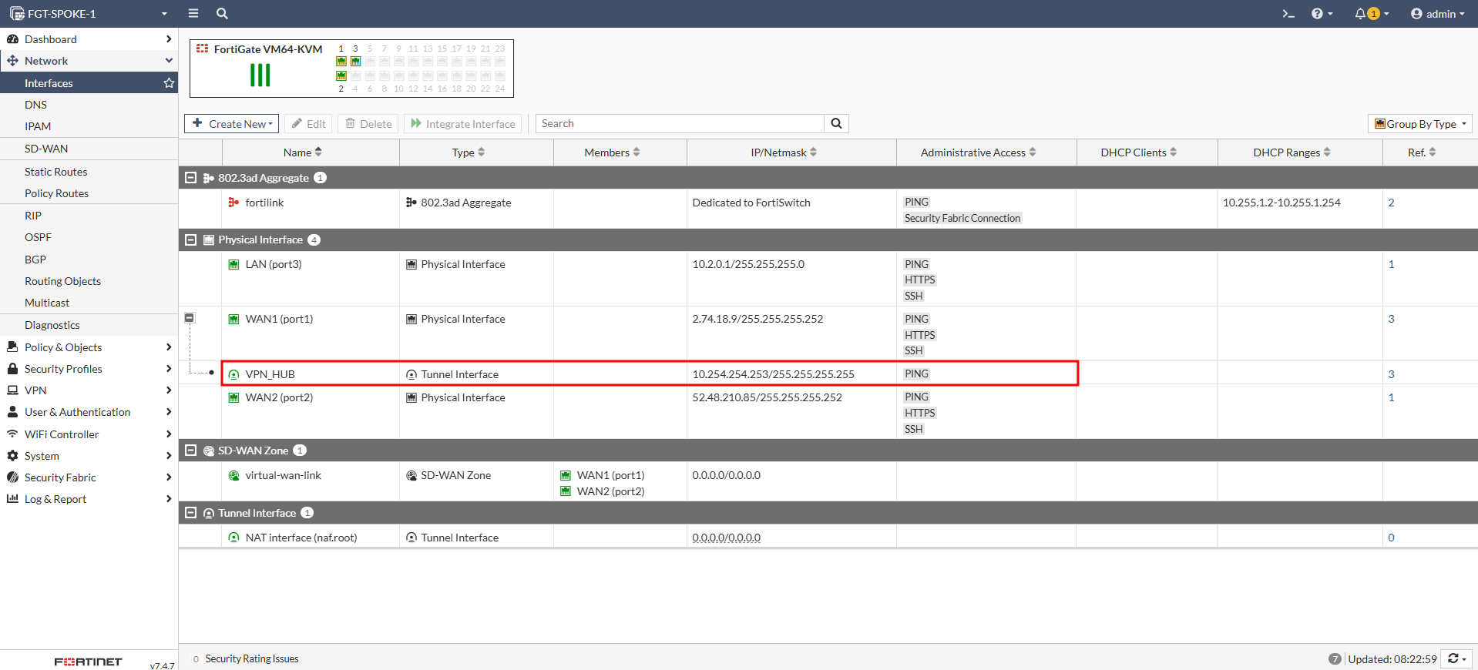Image resolution: width=1478 pixels, height=670 pixels.
Task: Open the FGT-SPOKE-1 device dropdown
Action: coord(89,14)
